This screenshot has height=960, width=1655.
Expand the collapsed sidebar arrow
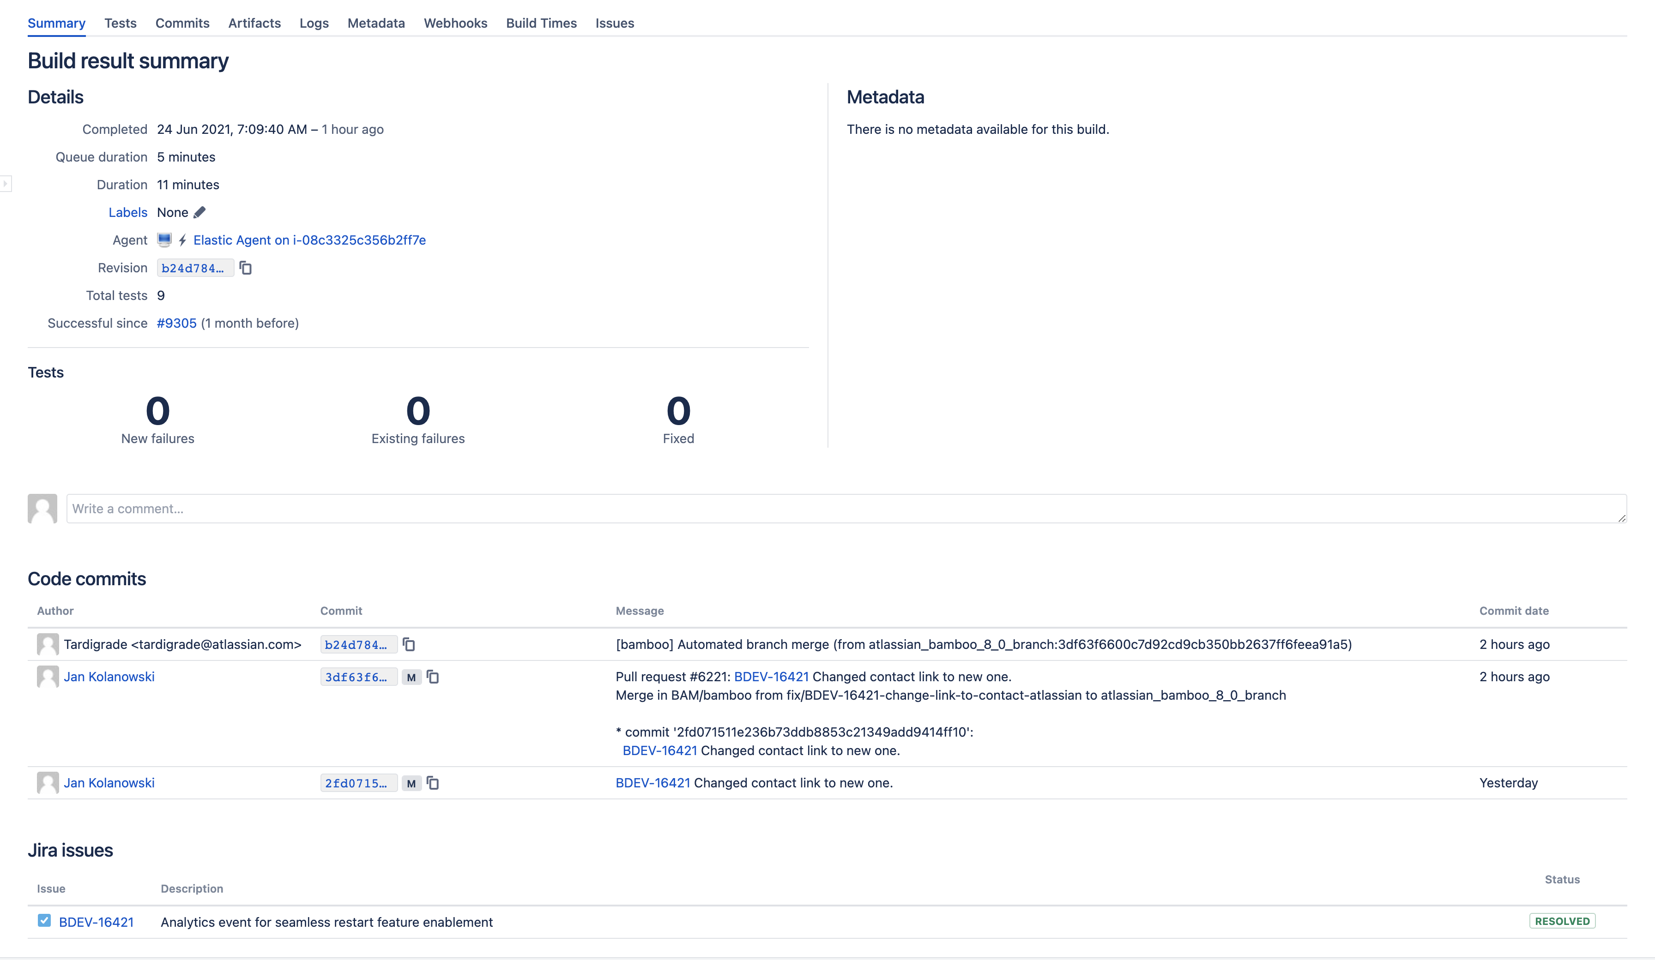coord(5,184)
